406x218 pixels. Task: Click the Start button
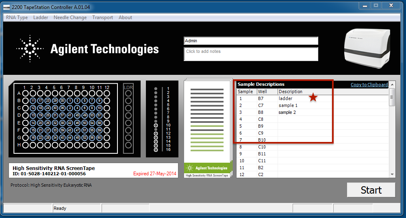pyautogui.click(x=371, y=190)
